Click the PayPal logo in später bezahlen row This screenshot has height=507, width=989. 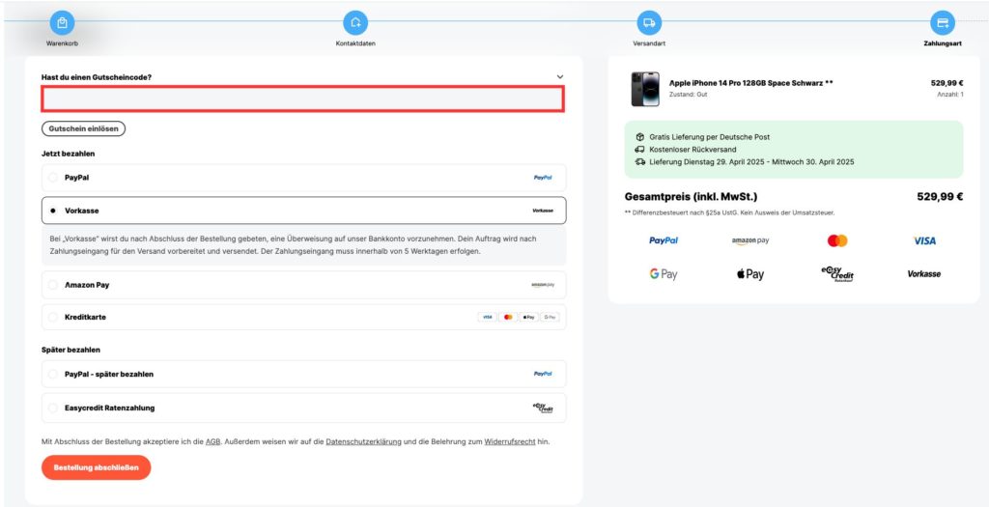pos(543,374)
